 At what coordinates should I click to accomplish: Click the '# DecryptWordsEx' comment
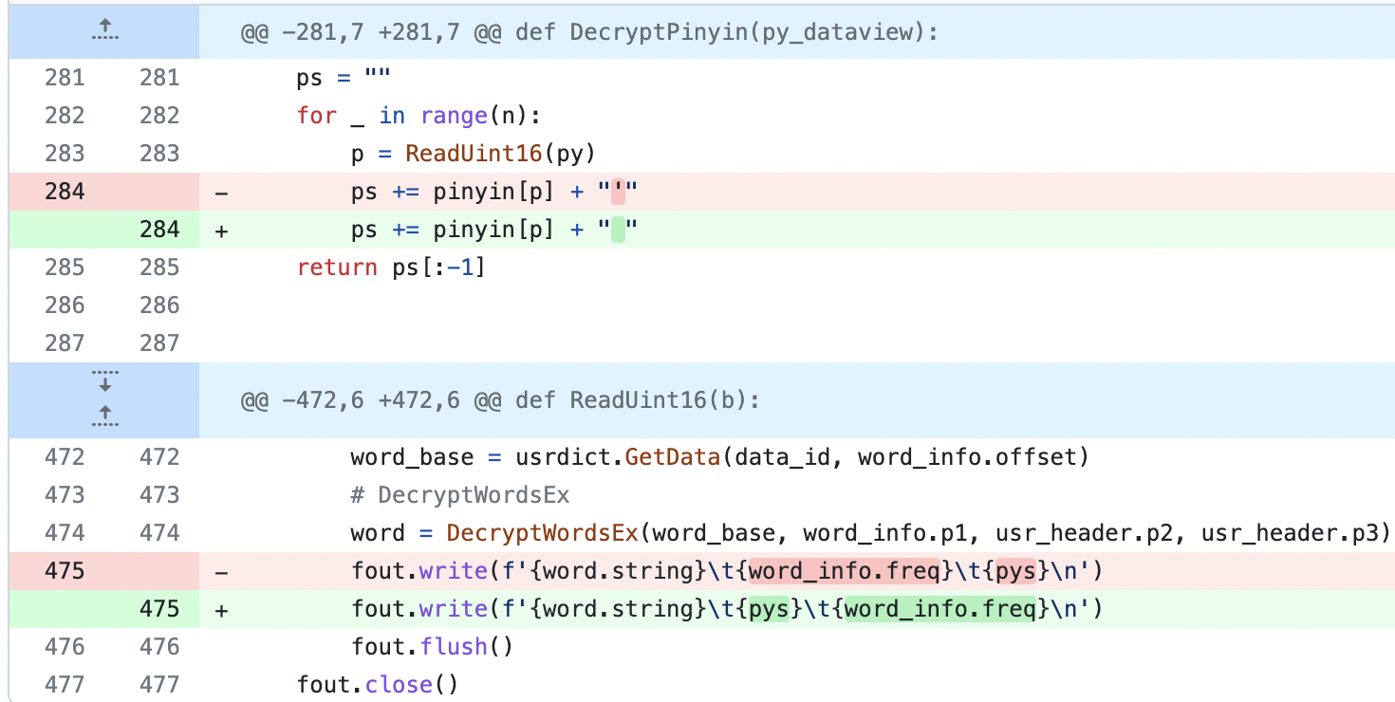(x=459, y=495)
